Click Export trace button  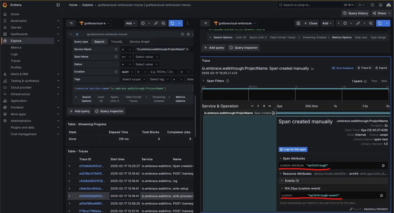[x=381, y=68]
